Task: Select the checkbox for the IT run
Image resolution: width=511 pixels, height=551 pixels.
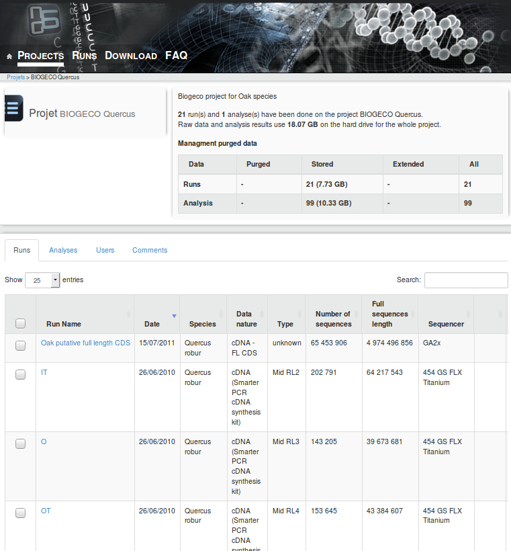Action: click(20, 374)
